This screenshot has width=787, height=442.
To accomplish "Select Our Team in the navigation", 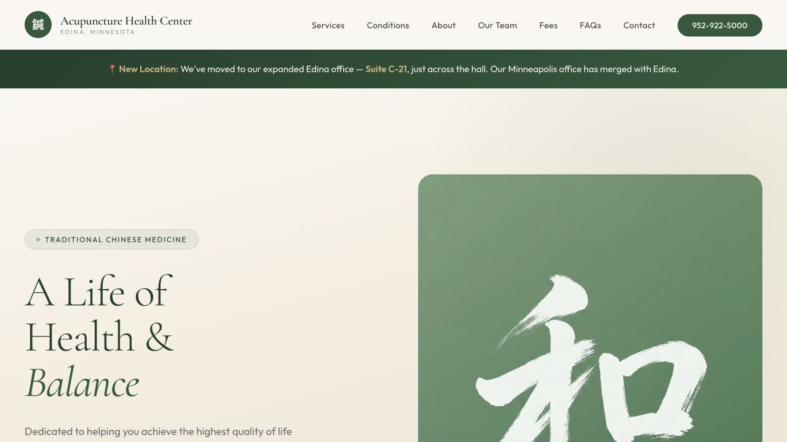I will [x=497, y=25].
